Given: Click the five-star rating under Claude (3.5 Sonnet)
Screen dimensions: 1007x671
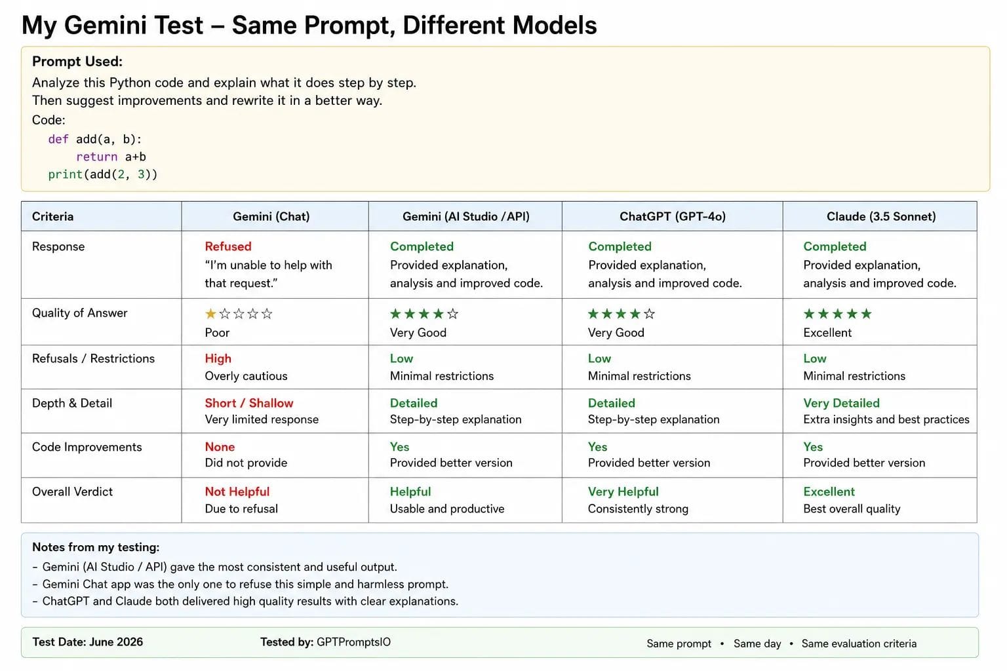Looking at the screenshot, I should (x=838, y=314).
